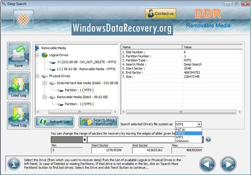
Task: Choose FAT16 from the file system list
Action: click(188, 129)
